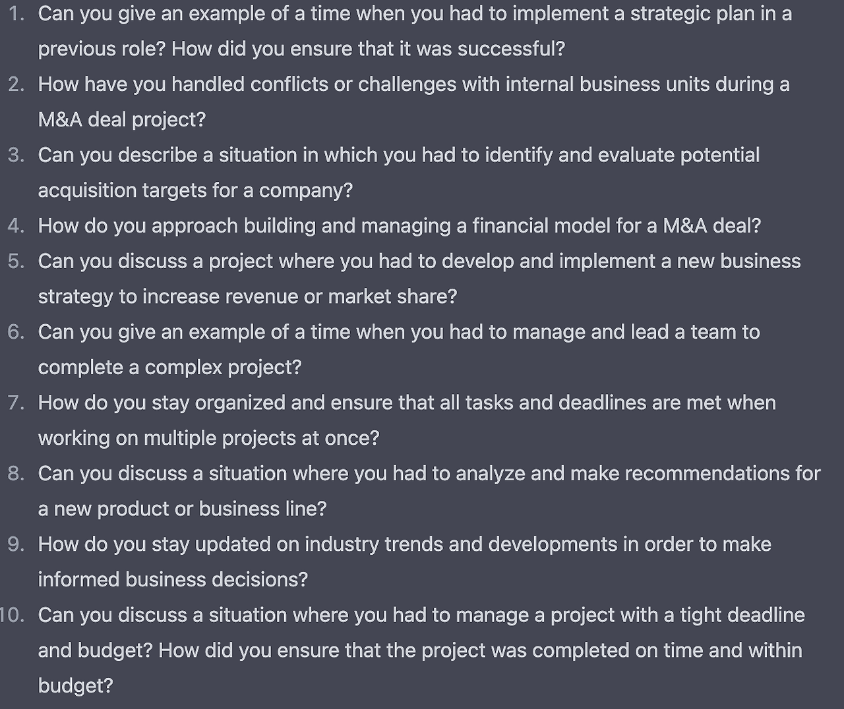Click the financial model for M&A deal question
The width and height of the screenshot is (844, 709).
pyautogui.click(x=399, y=226)
